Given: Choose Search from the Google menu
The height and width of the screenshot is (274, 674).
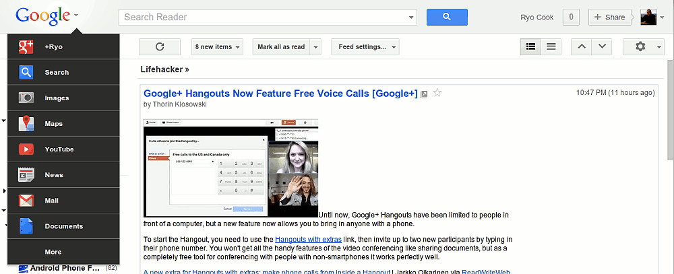Looking at the screenshot, I should 63,72.
